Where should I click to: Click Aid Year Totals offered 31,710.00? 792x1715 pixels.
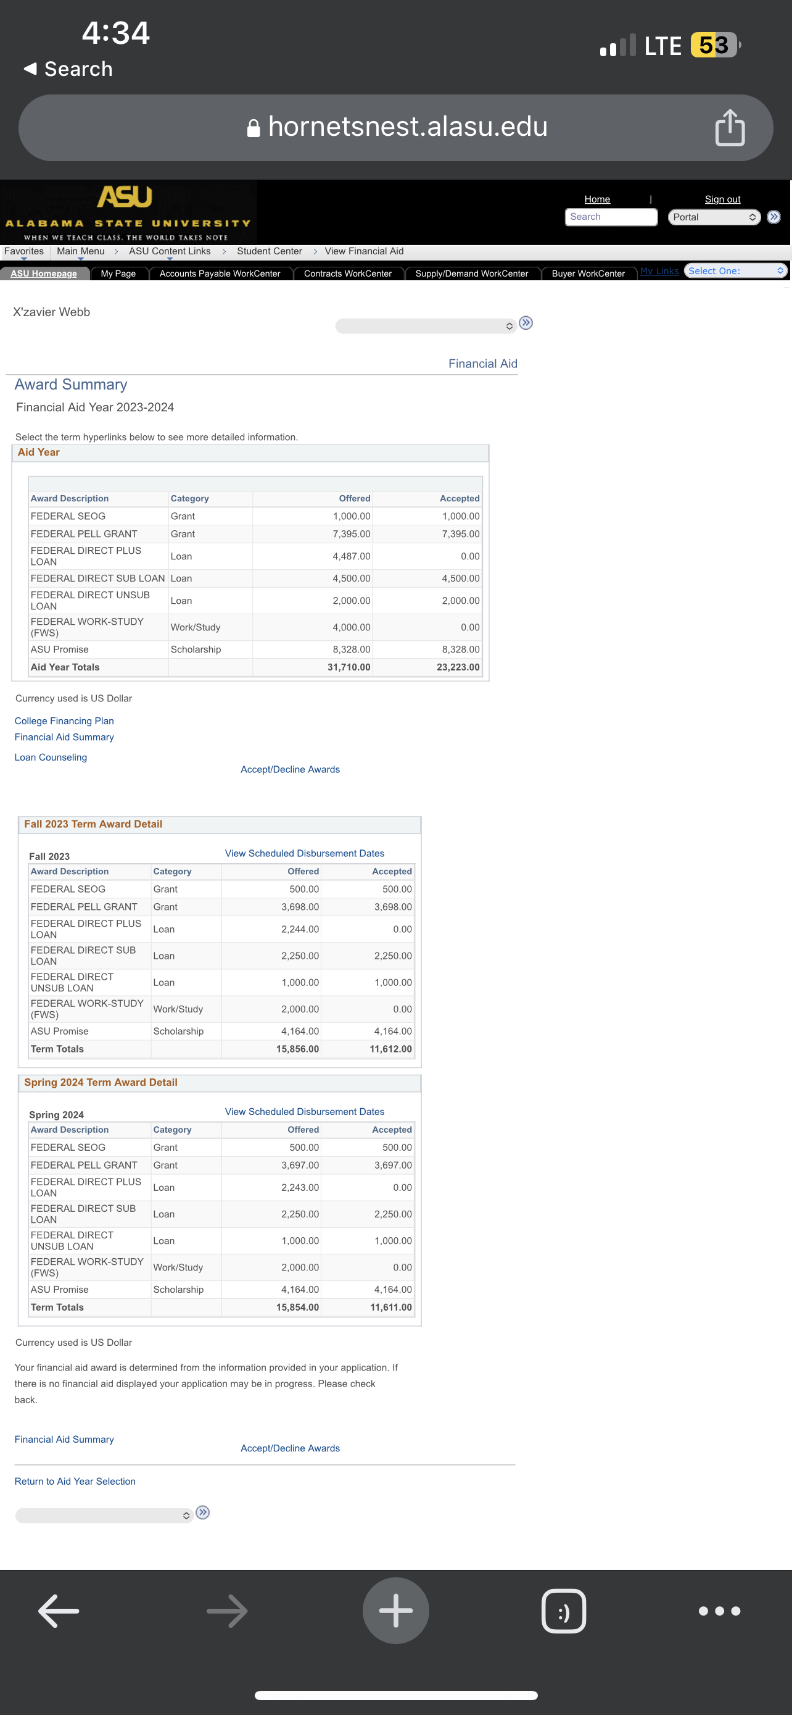tap(349, 667)
